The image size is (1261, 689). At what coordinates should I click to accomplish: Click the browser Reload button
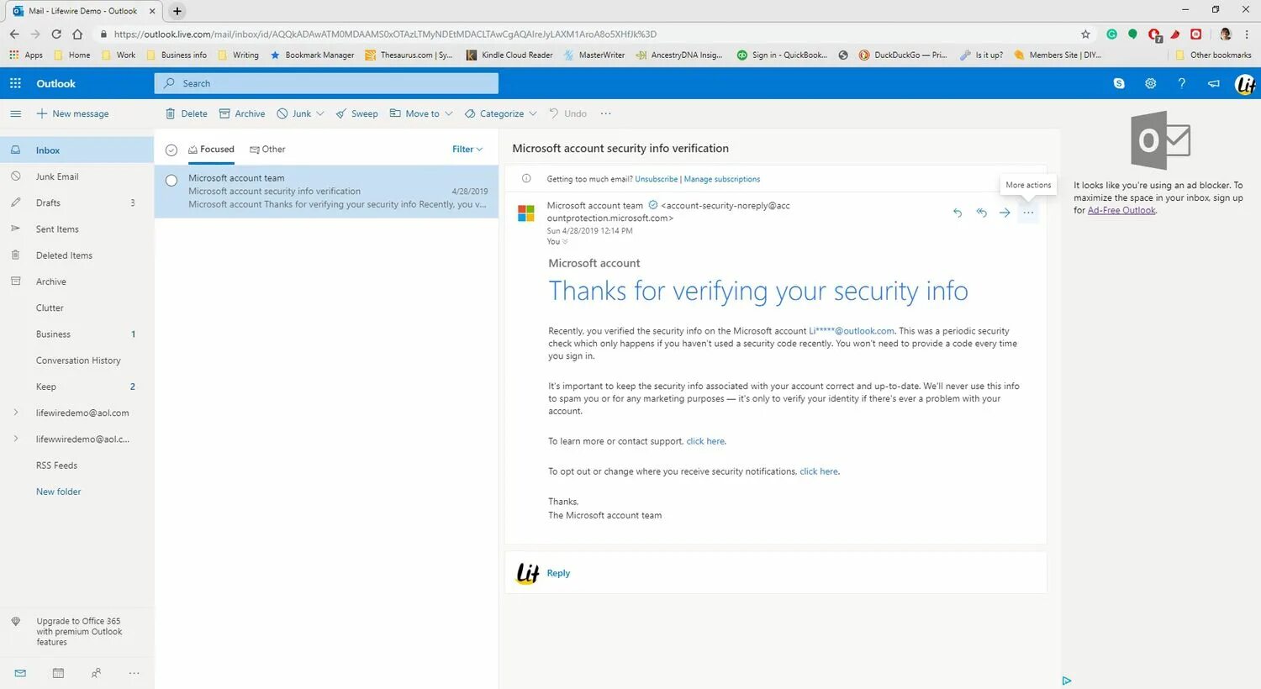coord(56,34)
